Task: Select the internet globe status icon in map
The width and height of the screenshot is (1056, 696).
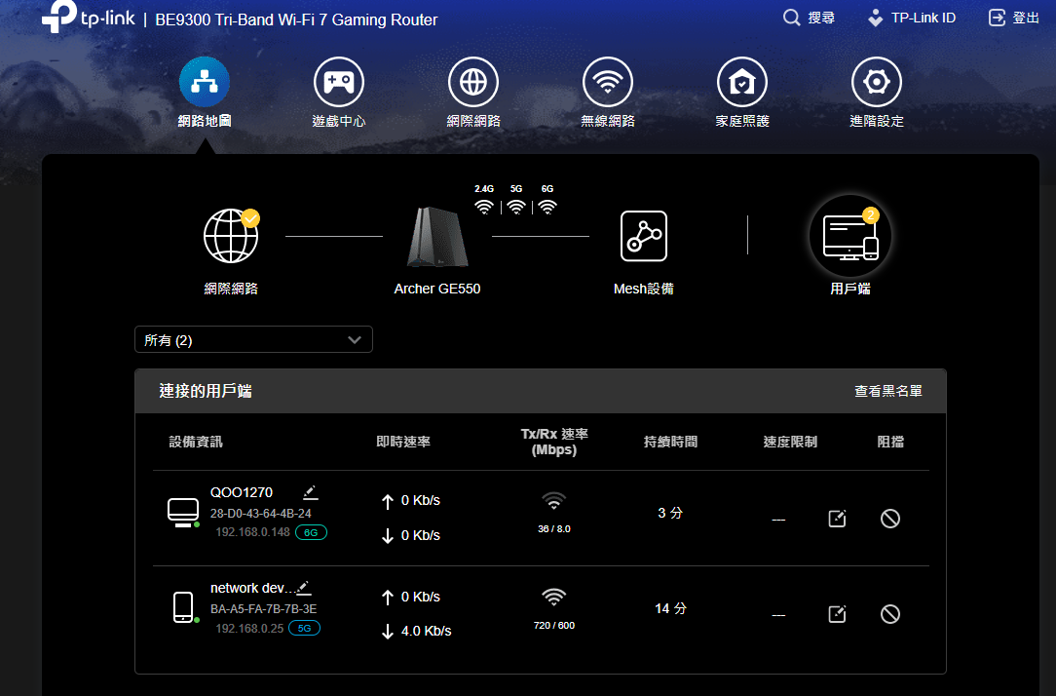Action: [x=231, y=236]
